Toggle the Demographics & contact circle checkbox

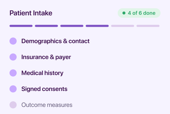pyautogui.click(x=13, y=41)
